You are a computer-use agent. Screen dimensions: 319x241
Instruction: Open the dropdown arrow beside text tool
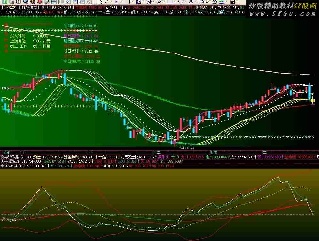coord(195,1)
